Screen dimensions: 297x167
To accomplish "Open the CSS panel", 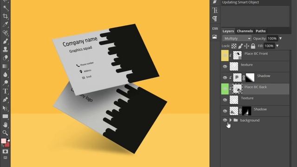I will pos(215,29).
